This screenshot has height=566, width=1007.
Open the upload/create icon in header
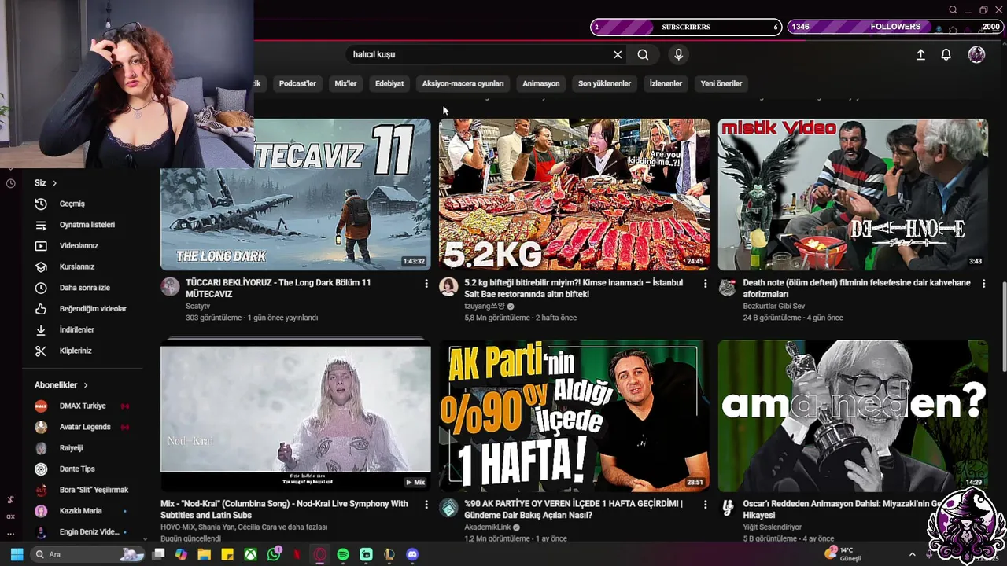tap(920, 54)
